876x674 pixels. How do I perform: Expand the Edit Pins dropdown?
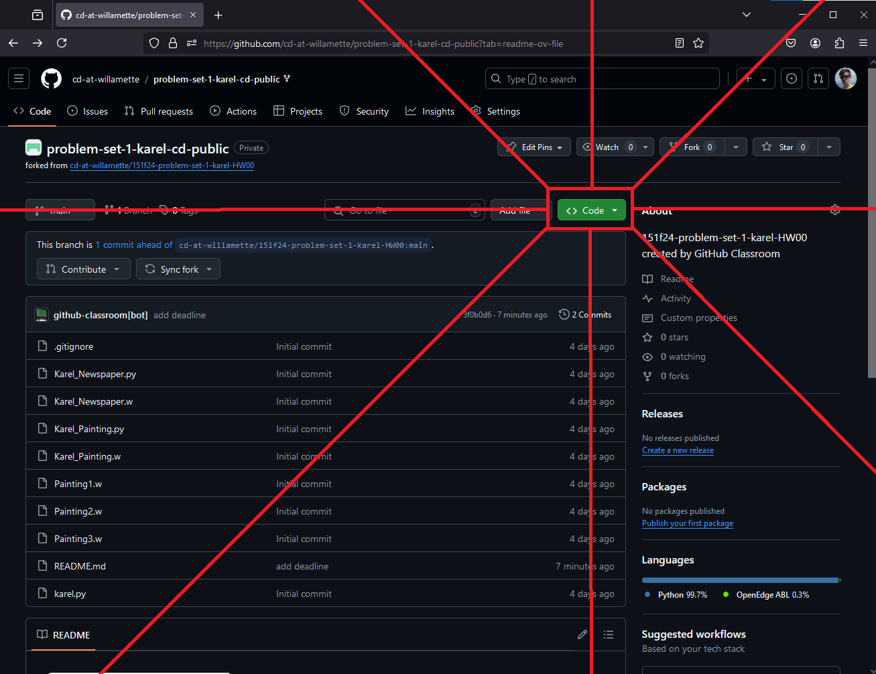[534, 147]
